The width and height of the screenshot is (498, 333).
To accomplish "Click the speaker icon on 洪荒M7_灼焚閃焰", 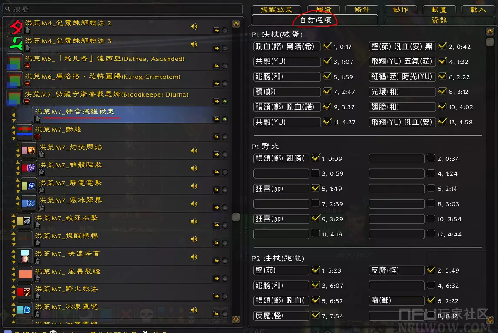I will click(194, 150).
